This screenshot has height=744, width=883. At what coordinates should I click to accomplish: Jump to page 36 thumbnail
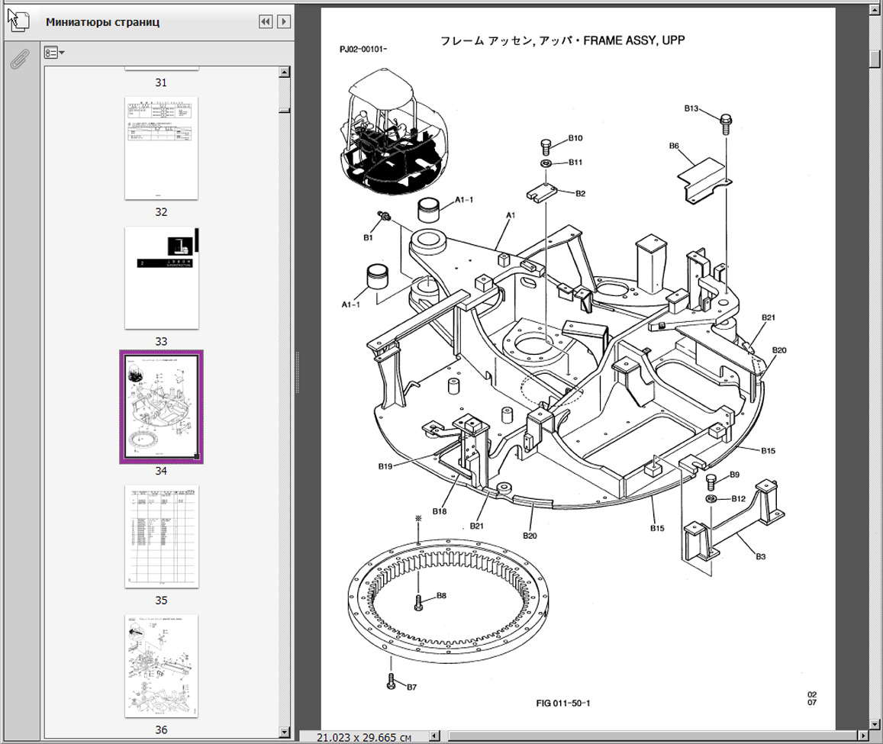[161, 665]
